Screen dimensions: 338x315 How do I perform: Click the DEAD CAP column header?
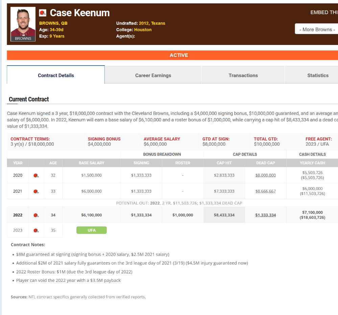(x=266, y=163)
